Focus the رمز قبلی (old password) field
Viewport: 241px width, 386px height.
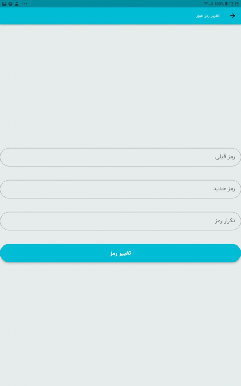point(121,157)
